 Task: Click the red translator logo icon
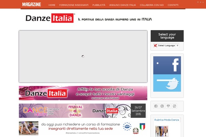click(x=156, y=46)
